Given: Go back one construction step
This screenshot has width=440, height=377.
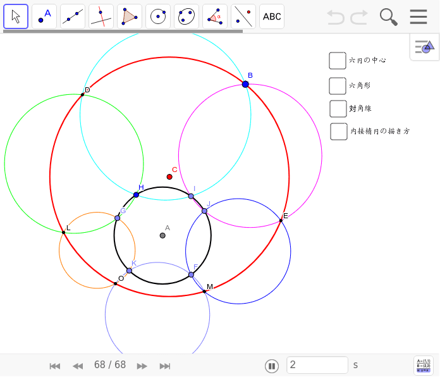Looking at the screenshot, I should click(78, 366).
